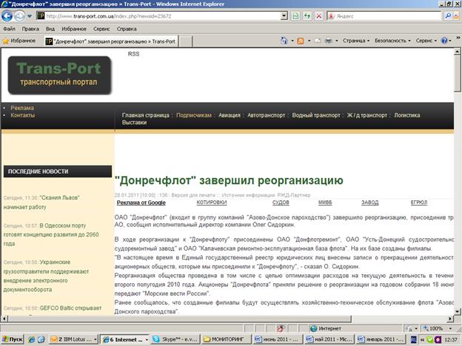The width and height of the screenshot is (462, 346).
Task: Switch to Skype taskbar button
Action: (x=175, y=339)
